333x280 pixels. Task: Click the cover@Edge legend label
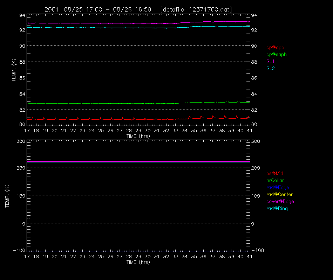coord(280,202)
